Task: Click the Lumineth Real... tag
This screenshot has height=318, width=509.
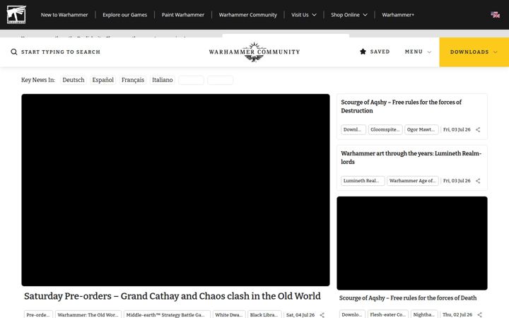Action: click(363, 181)
